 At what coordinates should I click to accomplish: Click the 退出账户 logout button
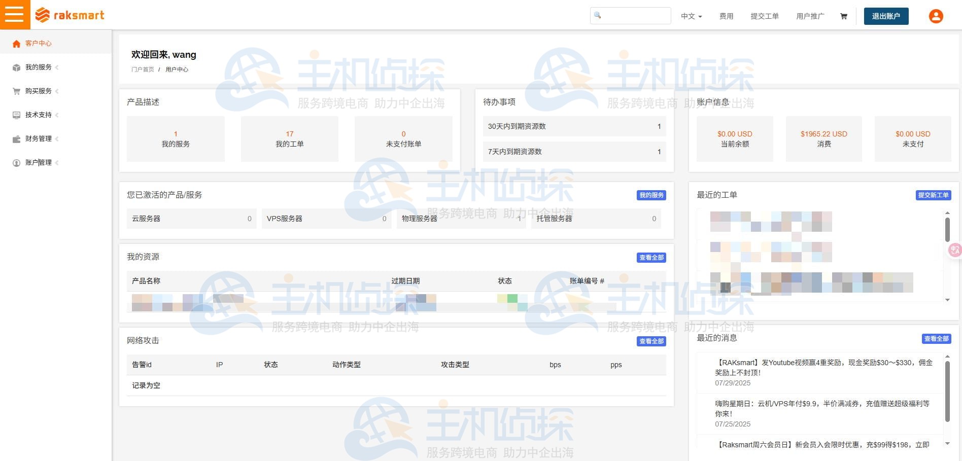coord(886,16)
